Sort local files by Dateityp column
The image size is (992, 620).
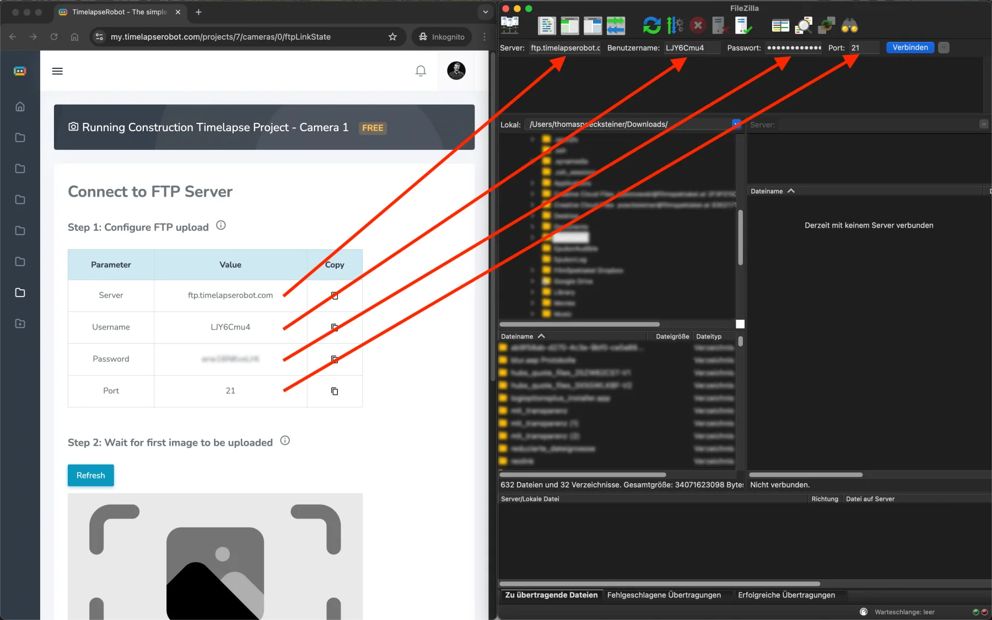pyautogui.click(x=713, y=336)
